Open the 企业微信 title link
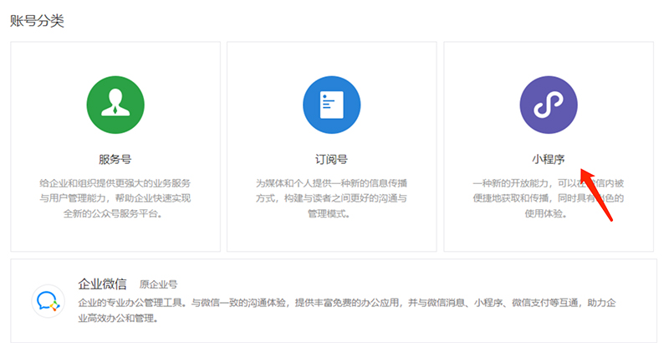Image resolution: width=669 pixels, height=343 pixels. [102, 284]
